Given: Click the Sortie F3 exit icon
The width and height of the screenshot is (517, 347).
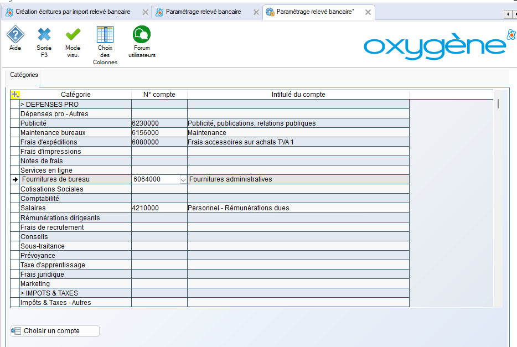Looking at the screenshot, I should (44, 36).
